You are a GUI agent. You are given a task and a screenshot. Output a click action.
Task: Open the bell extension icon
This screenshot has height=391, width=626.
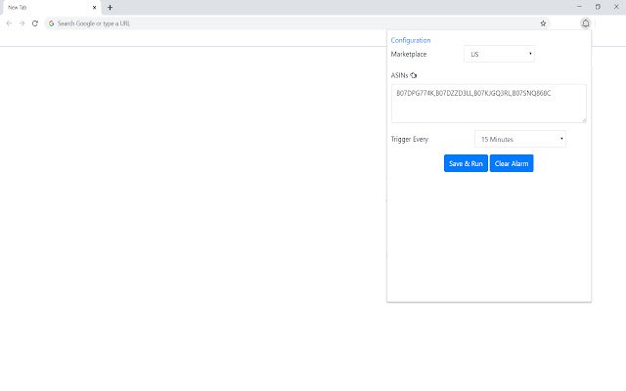(585, 23)
